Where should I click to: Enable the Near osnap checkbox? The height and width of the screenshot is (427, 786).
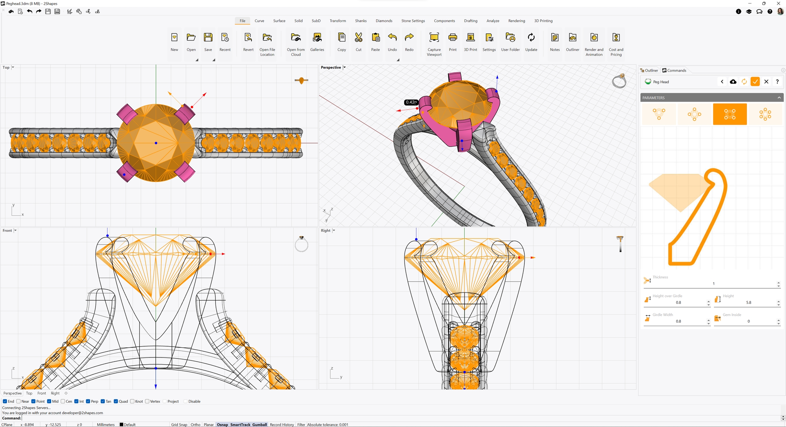pos(19,401)
